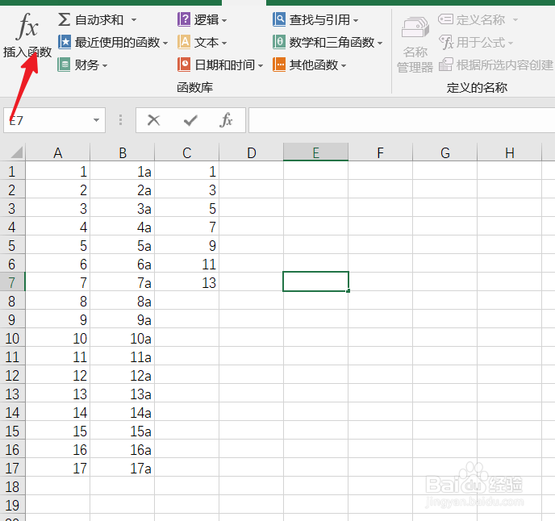555x521 pixels.
Task: Select cell B1 containing 1a
Action: [x=123, y=171]
